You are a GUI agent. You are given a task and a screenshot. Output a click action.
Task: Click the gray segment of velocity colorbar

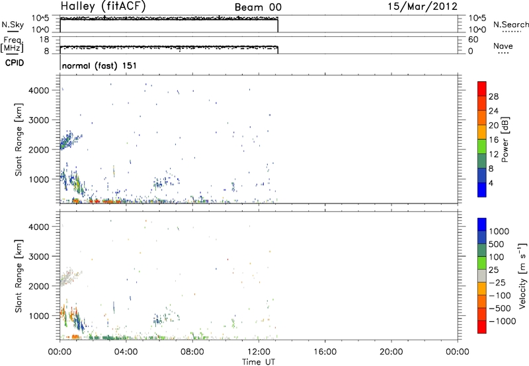[x=482, y=275]
